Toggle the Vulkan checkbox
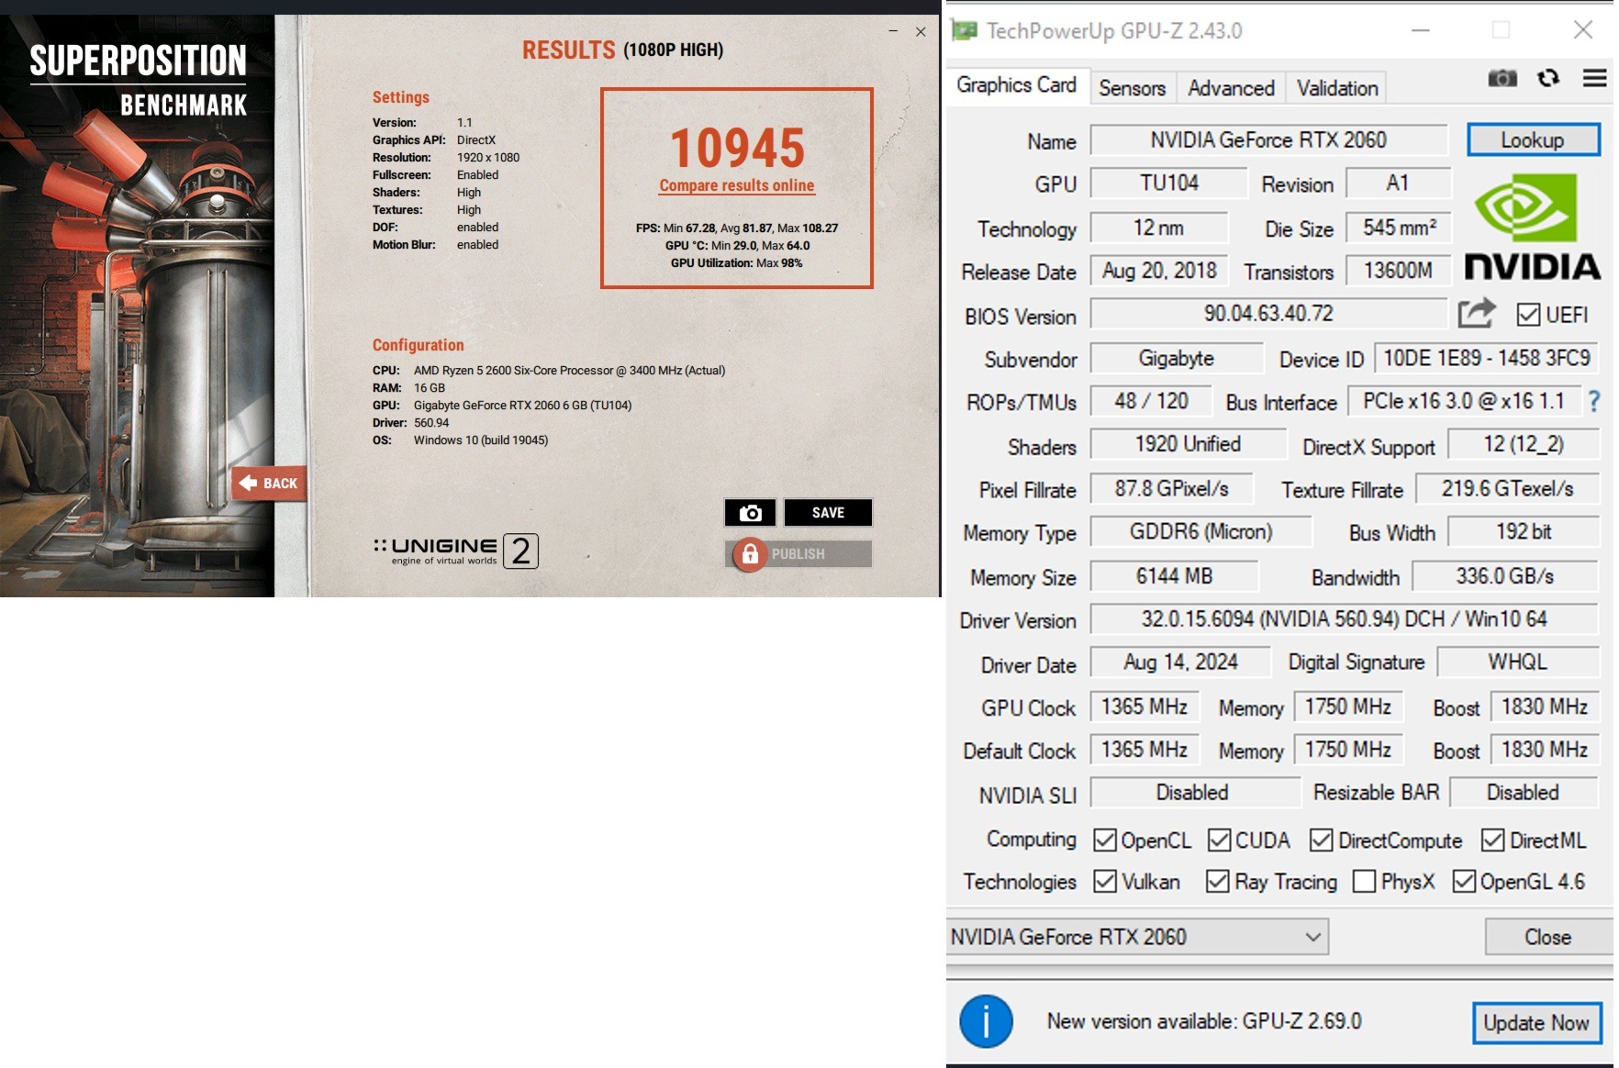The width and height of the screenshot is (1619, 1068). coord(1105,882)
